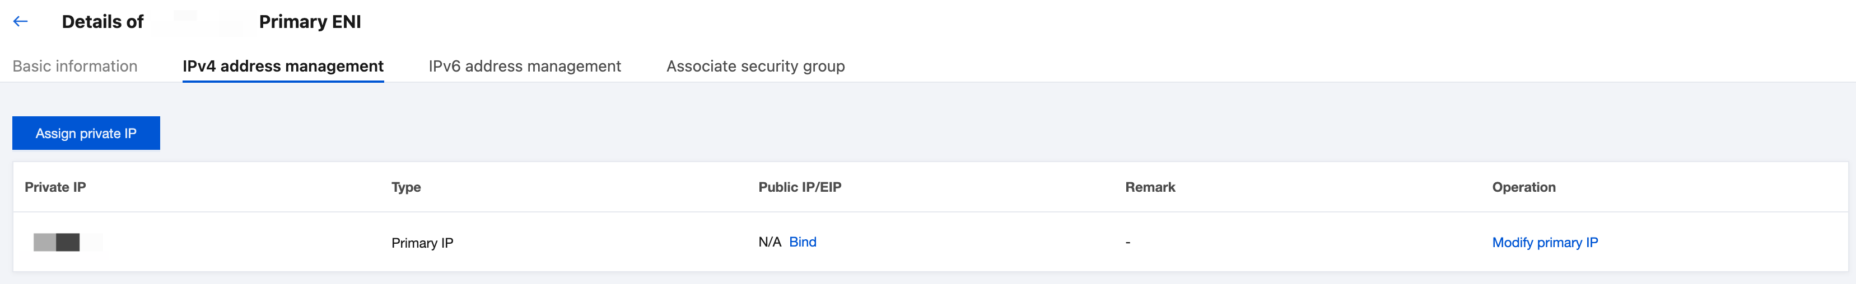
Task: Click the Type column header
Action: coord(405,187)
